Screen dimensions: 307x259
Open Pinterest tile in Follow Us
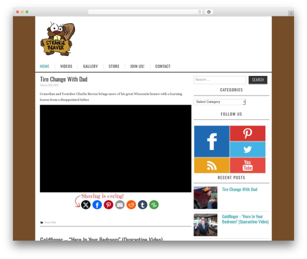coord(247,133)
